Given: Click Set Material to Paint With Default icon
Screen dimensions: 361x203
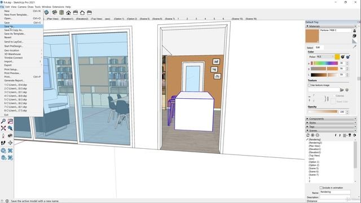Looking at the screenshot, I should [354, 41].
